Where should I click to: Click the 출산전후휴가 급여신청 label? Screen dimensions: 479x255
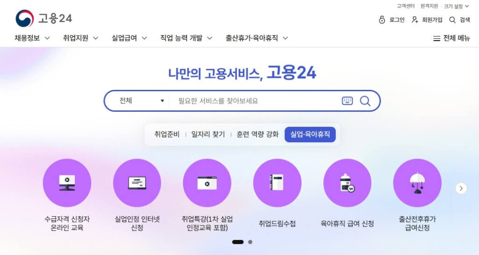(x=417, y=223)
